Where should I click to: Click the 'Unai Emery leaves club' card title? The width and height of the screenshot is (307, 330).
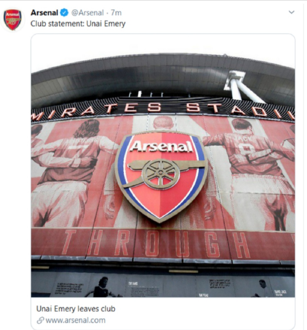[76, 309]
